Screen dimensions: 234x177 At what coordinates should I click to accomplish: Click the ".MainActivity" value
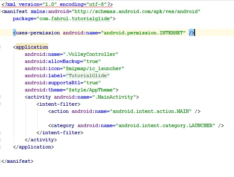point(114,97)
